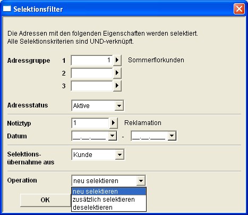The image size is (248, 215).
Task: Collapse the Operation dropdown arrow
Action: 141,181
